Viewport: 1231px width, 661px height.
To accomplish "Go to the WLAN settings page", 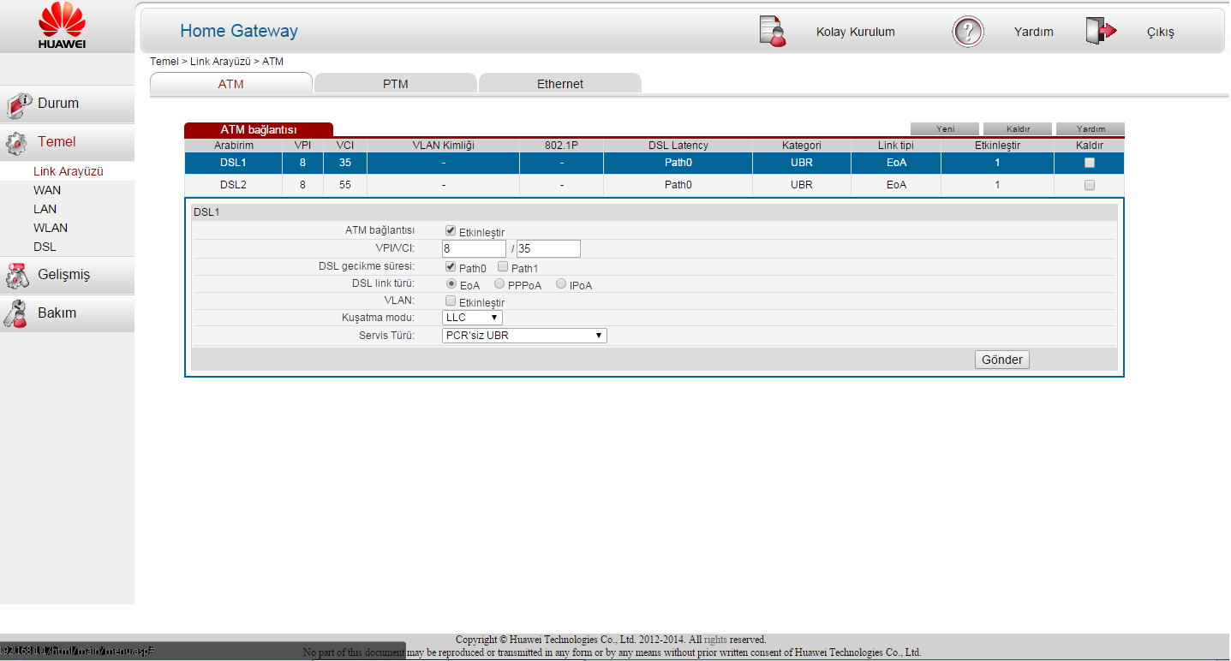I will (51, 228).
